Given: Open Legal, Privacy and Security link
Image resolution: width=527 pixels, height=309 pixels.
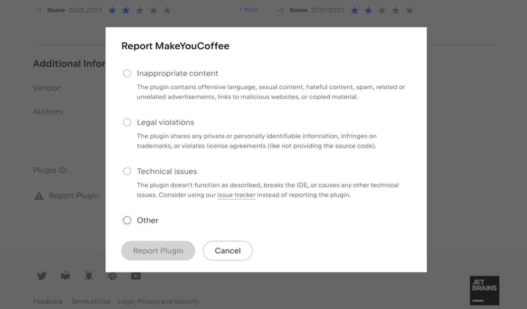Looking at the screenshot, I should click(x=159, y=302).
